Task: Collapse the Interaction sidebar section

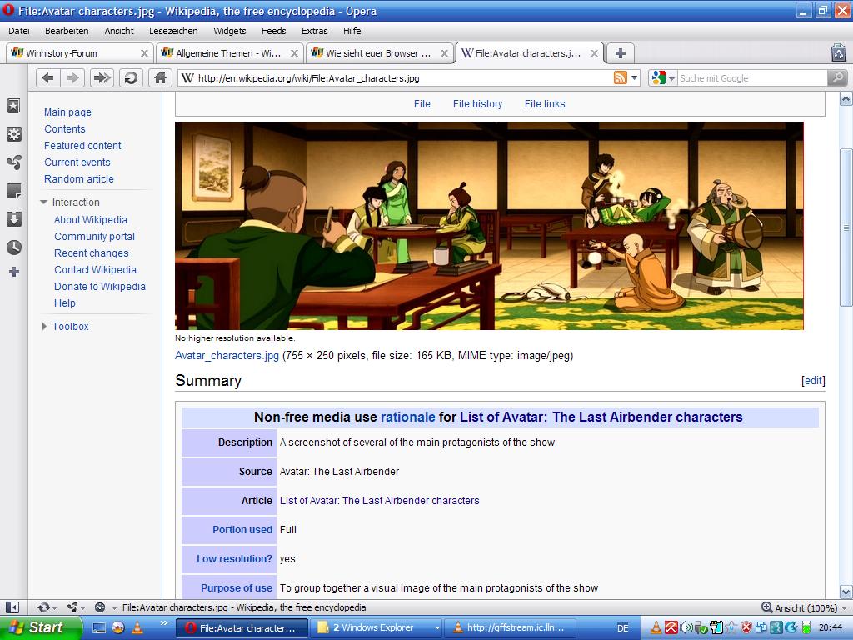Action: pyautogui.click(x=44, y=202)
